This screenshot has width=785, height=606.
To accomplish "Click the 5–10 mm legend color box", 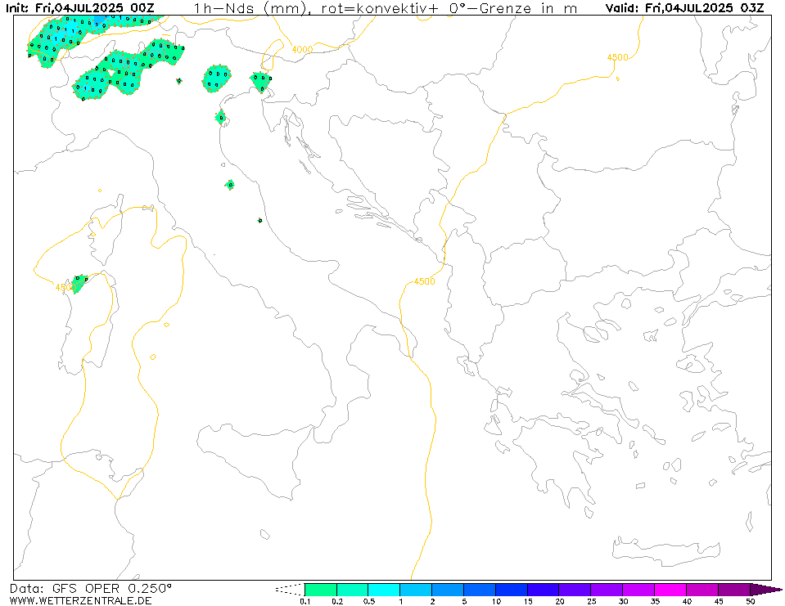I will click(480, 590).
